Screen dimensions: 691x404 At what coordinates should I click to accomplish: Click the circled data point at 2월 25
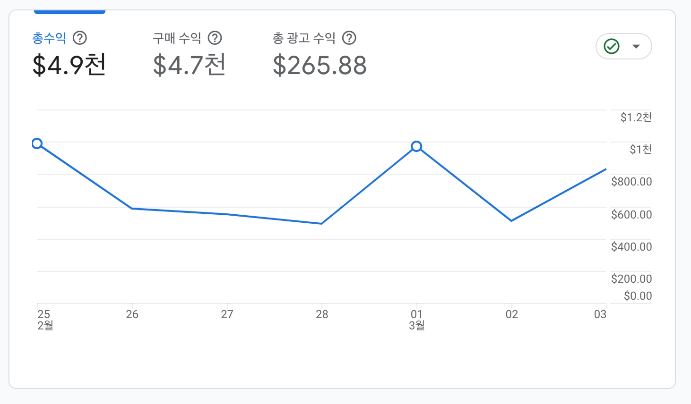(37, 143)
